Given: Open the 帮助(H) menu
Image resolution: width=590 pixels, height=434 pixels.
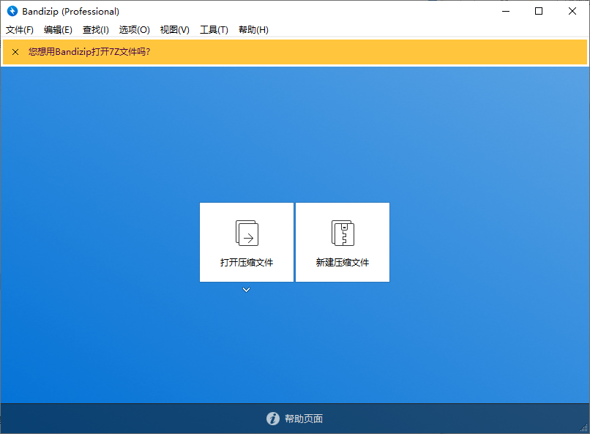Looking at the screenshot, I should coord(253,30).
